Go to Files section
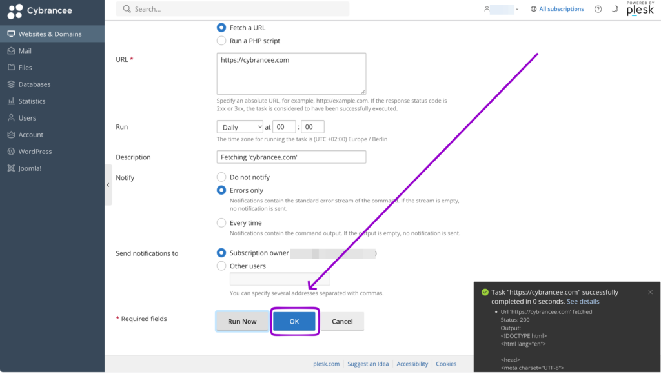The width and height of the screenshot is (661, 374). coord(52,68)
